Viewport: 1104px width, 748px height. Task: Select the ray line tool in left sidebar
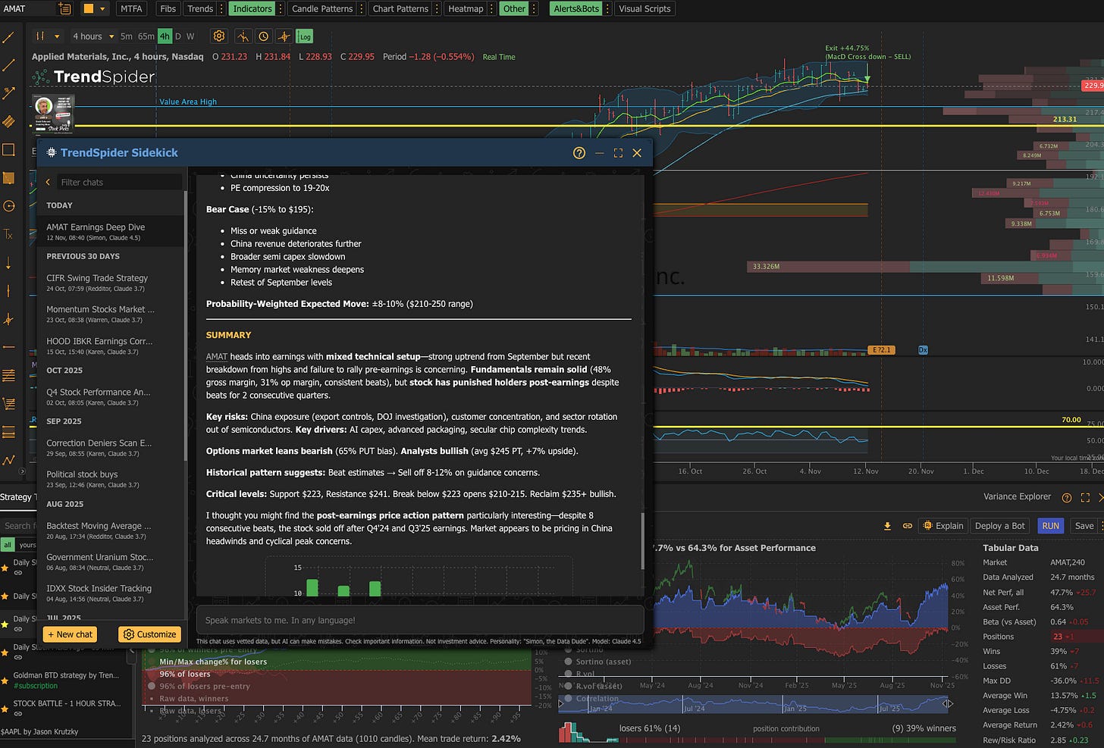[x=9, y=65]
